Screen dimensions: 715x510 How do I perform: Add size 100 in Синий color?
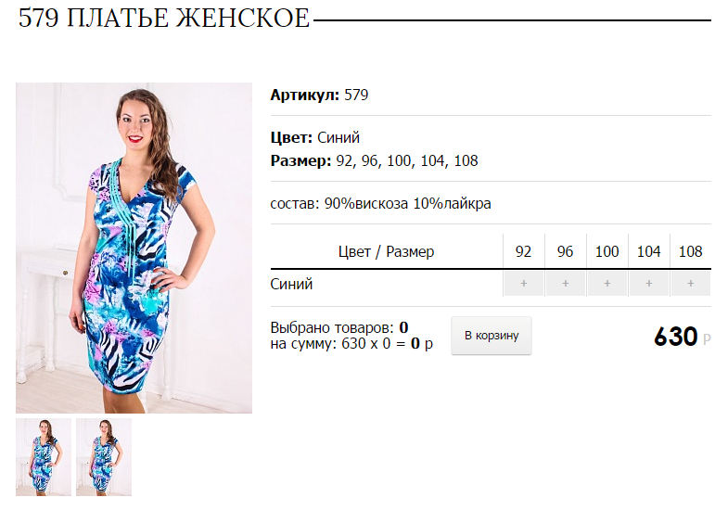coord(607,284)
